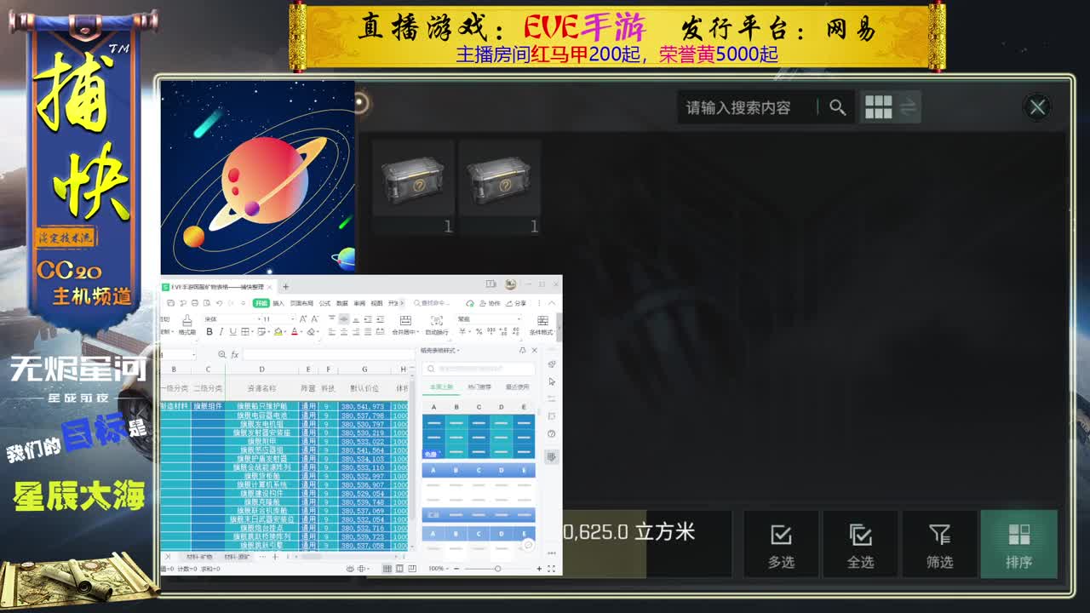Image resolution: width=1090 pixels, height=613 pixels.
Task: Pin the table styles side panel
Action: tap(522, 350)
